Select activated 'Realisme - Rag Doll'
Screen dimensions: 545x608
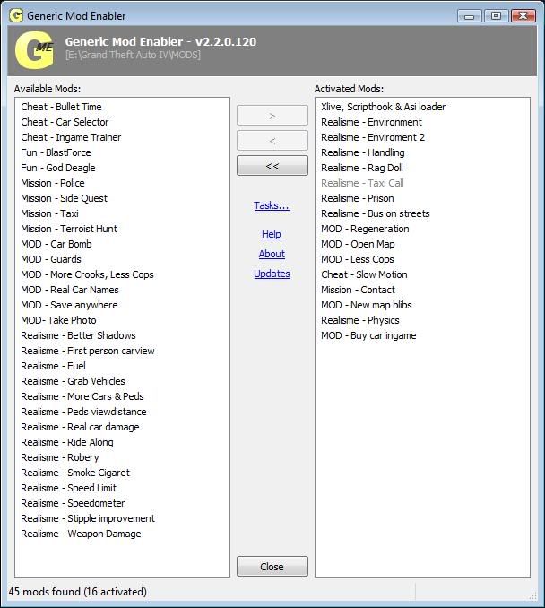click(362, 168)
